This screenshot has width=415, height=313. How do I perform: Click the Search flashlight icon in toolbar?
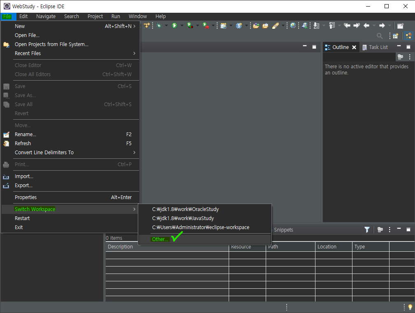[276, 26]
